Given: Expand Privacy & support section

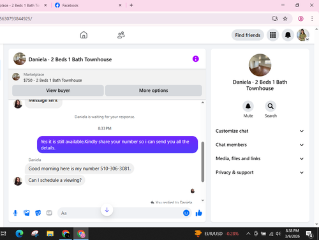Looking at the screenshot, I should pyautogui.click(x=260, y=172).
